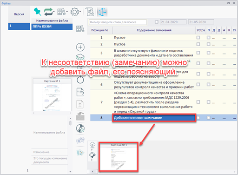Check П box for row 7
The image size is (238, 175).
(x=209, y=102)
